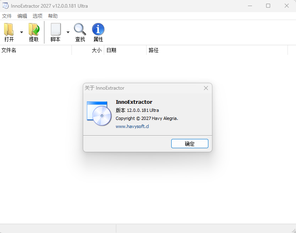Expand the 打开 dropdown arrow
This screenshot has width=296, height=233.
[21, 32]
